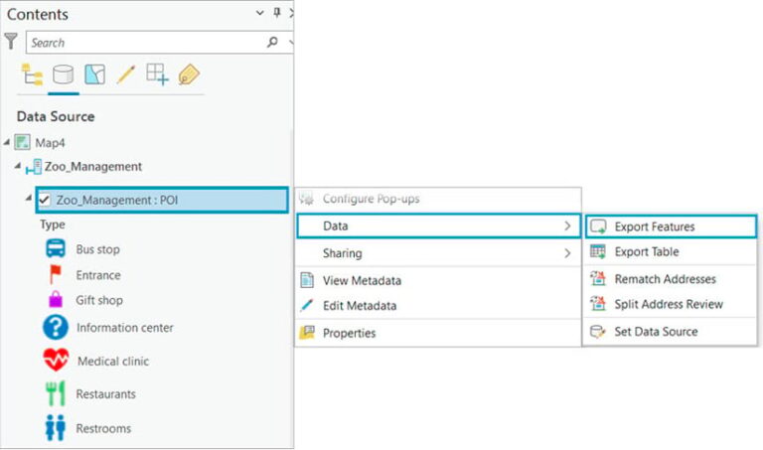Viewport: 763px width, 450px height.
Task: Click the Restrooms legend label
Action: pyautogui.click(x=103, y=428)
